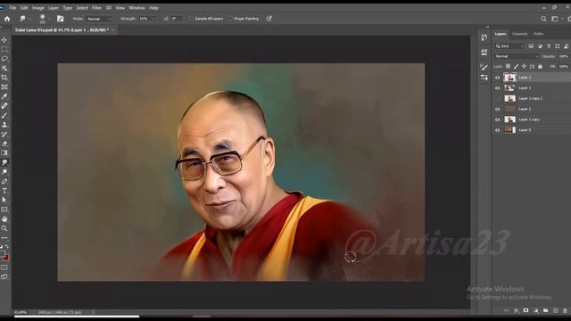Enable the Finger Painting checkbox
The height and width of the screenshot is (321, 571).
tap(231, 19)
